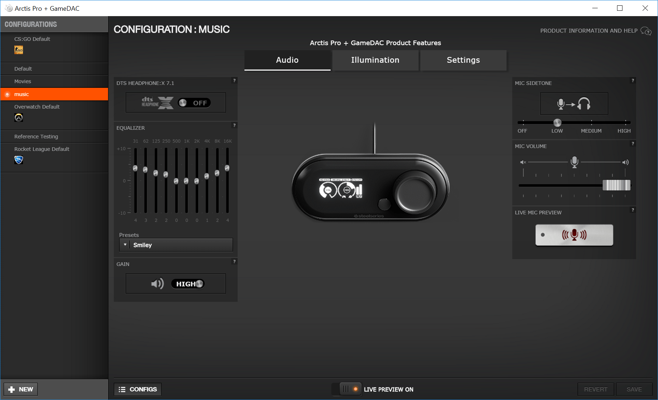The height and width of the screenshot is (400, 658).
Task: Click the CONFIGS button
Action: click(x=138, y=389)
